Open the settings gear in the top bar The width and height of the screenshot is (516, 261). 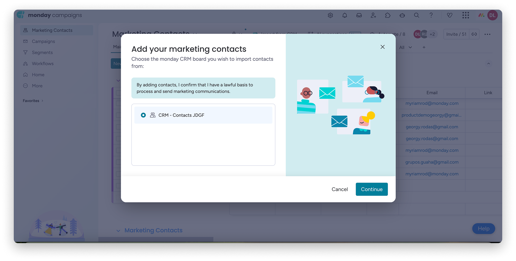click(330, 15)
